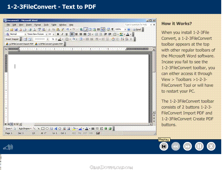Click the Microsoft Word Help icon
Viewport: 223px width, 170px height.
129,30
